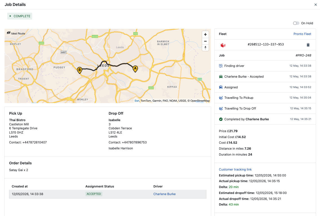Click the Assigned status icon
Viewport: 320px width, 216px height.
click(220, 87)
